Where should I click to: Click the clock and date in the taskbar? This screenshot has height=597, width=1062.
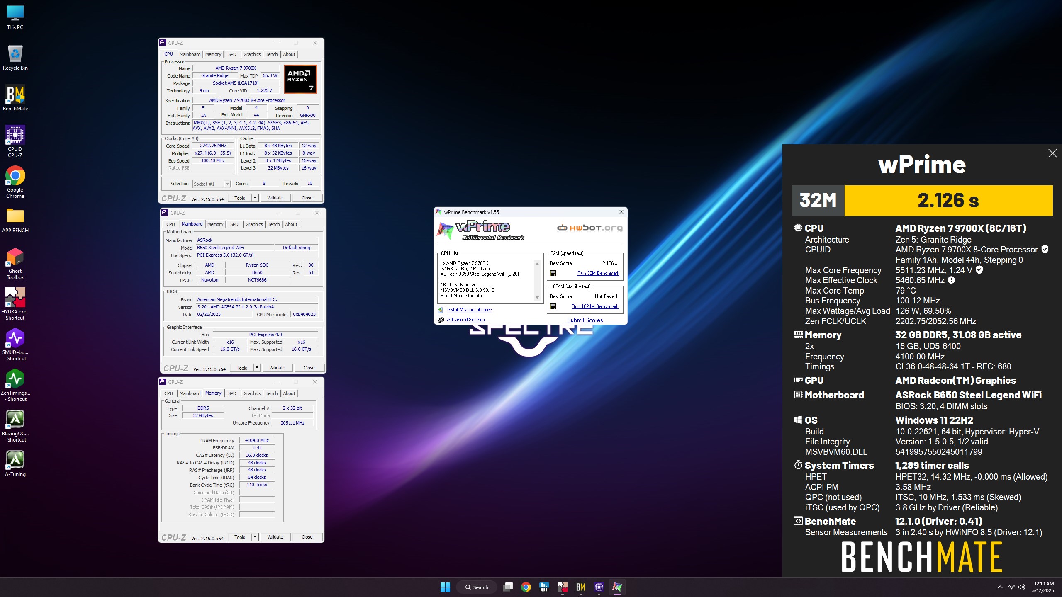coord(1043,587)
